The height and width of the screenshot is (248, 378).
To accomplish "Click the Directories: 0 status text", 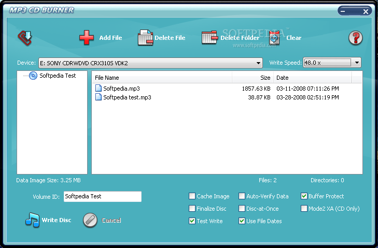I will tap(327, 180).
